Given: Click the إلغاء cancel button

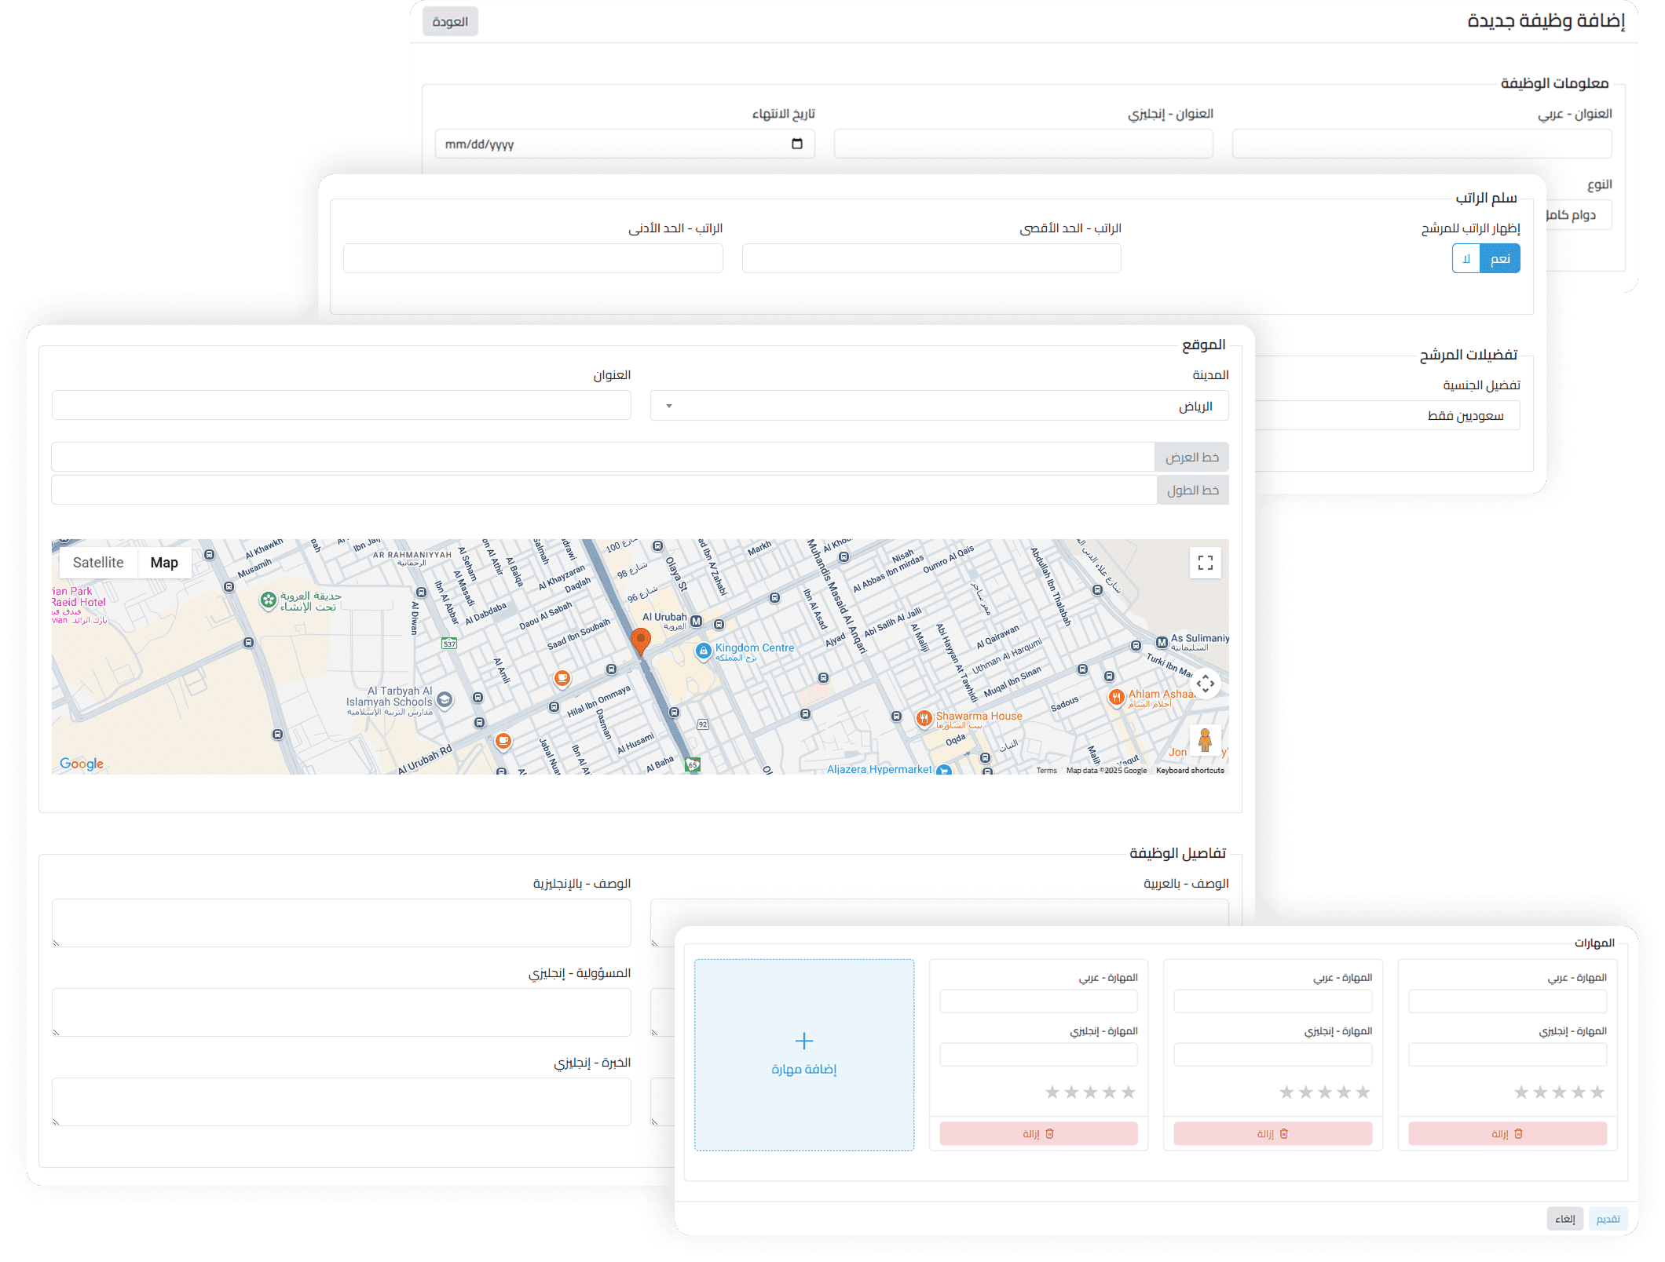Looking at the screenshot, I should (1565, 1219).
